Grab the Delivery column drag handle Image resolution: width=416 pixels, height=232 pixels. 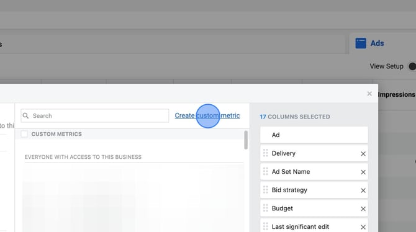click(266, 153)
